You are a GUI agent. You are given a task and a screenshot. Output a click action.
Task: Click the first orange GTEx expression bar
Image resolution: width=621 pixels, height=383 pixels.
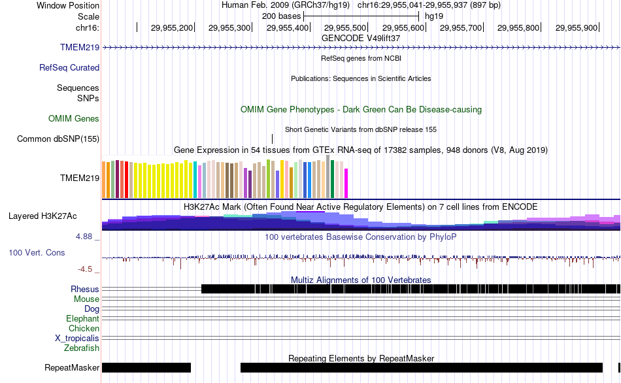(x=104, y=180)
